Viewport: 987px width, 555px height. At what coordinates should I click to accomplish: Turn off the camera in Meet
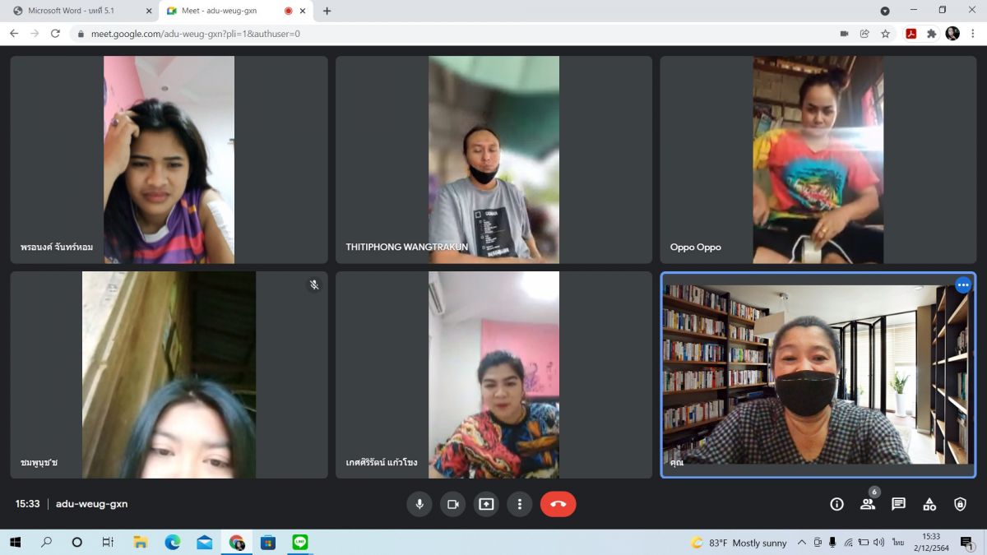click(x=452, y=504)
